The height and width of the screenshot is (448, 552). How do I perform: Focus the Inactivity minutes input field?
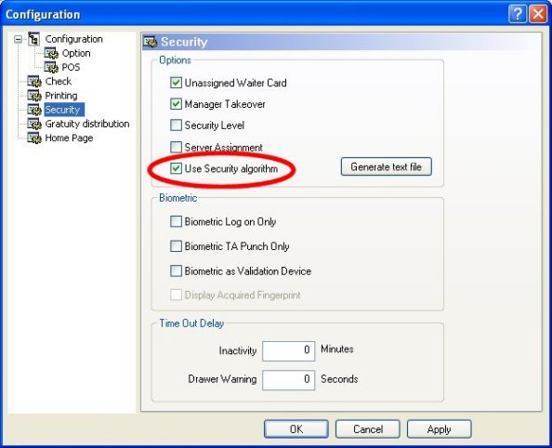[288, 350]
